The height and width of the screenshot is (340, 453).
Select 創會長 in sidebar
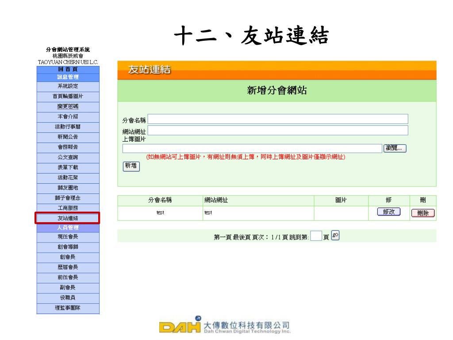(x=68, y=257)
